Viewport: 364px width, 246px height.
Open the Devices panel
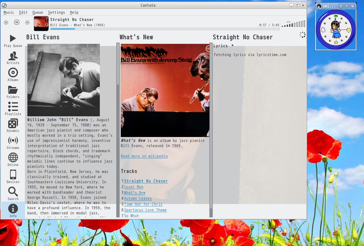13,177
